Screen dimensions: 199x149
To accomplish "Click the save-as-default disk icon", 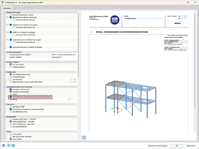I will [x=13, y=145].
